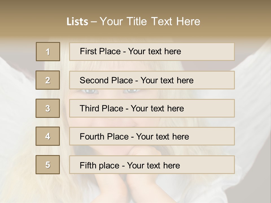The width and height of the screenshot is (271, 203).
Task: Select the number 4 box
Action: 48,136
